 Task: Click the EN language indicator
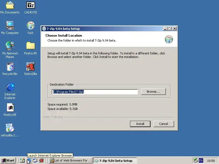click(201, 160)
